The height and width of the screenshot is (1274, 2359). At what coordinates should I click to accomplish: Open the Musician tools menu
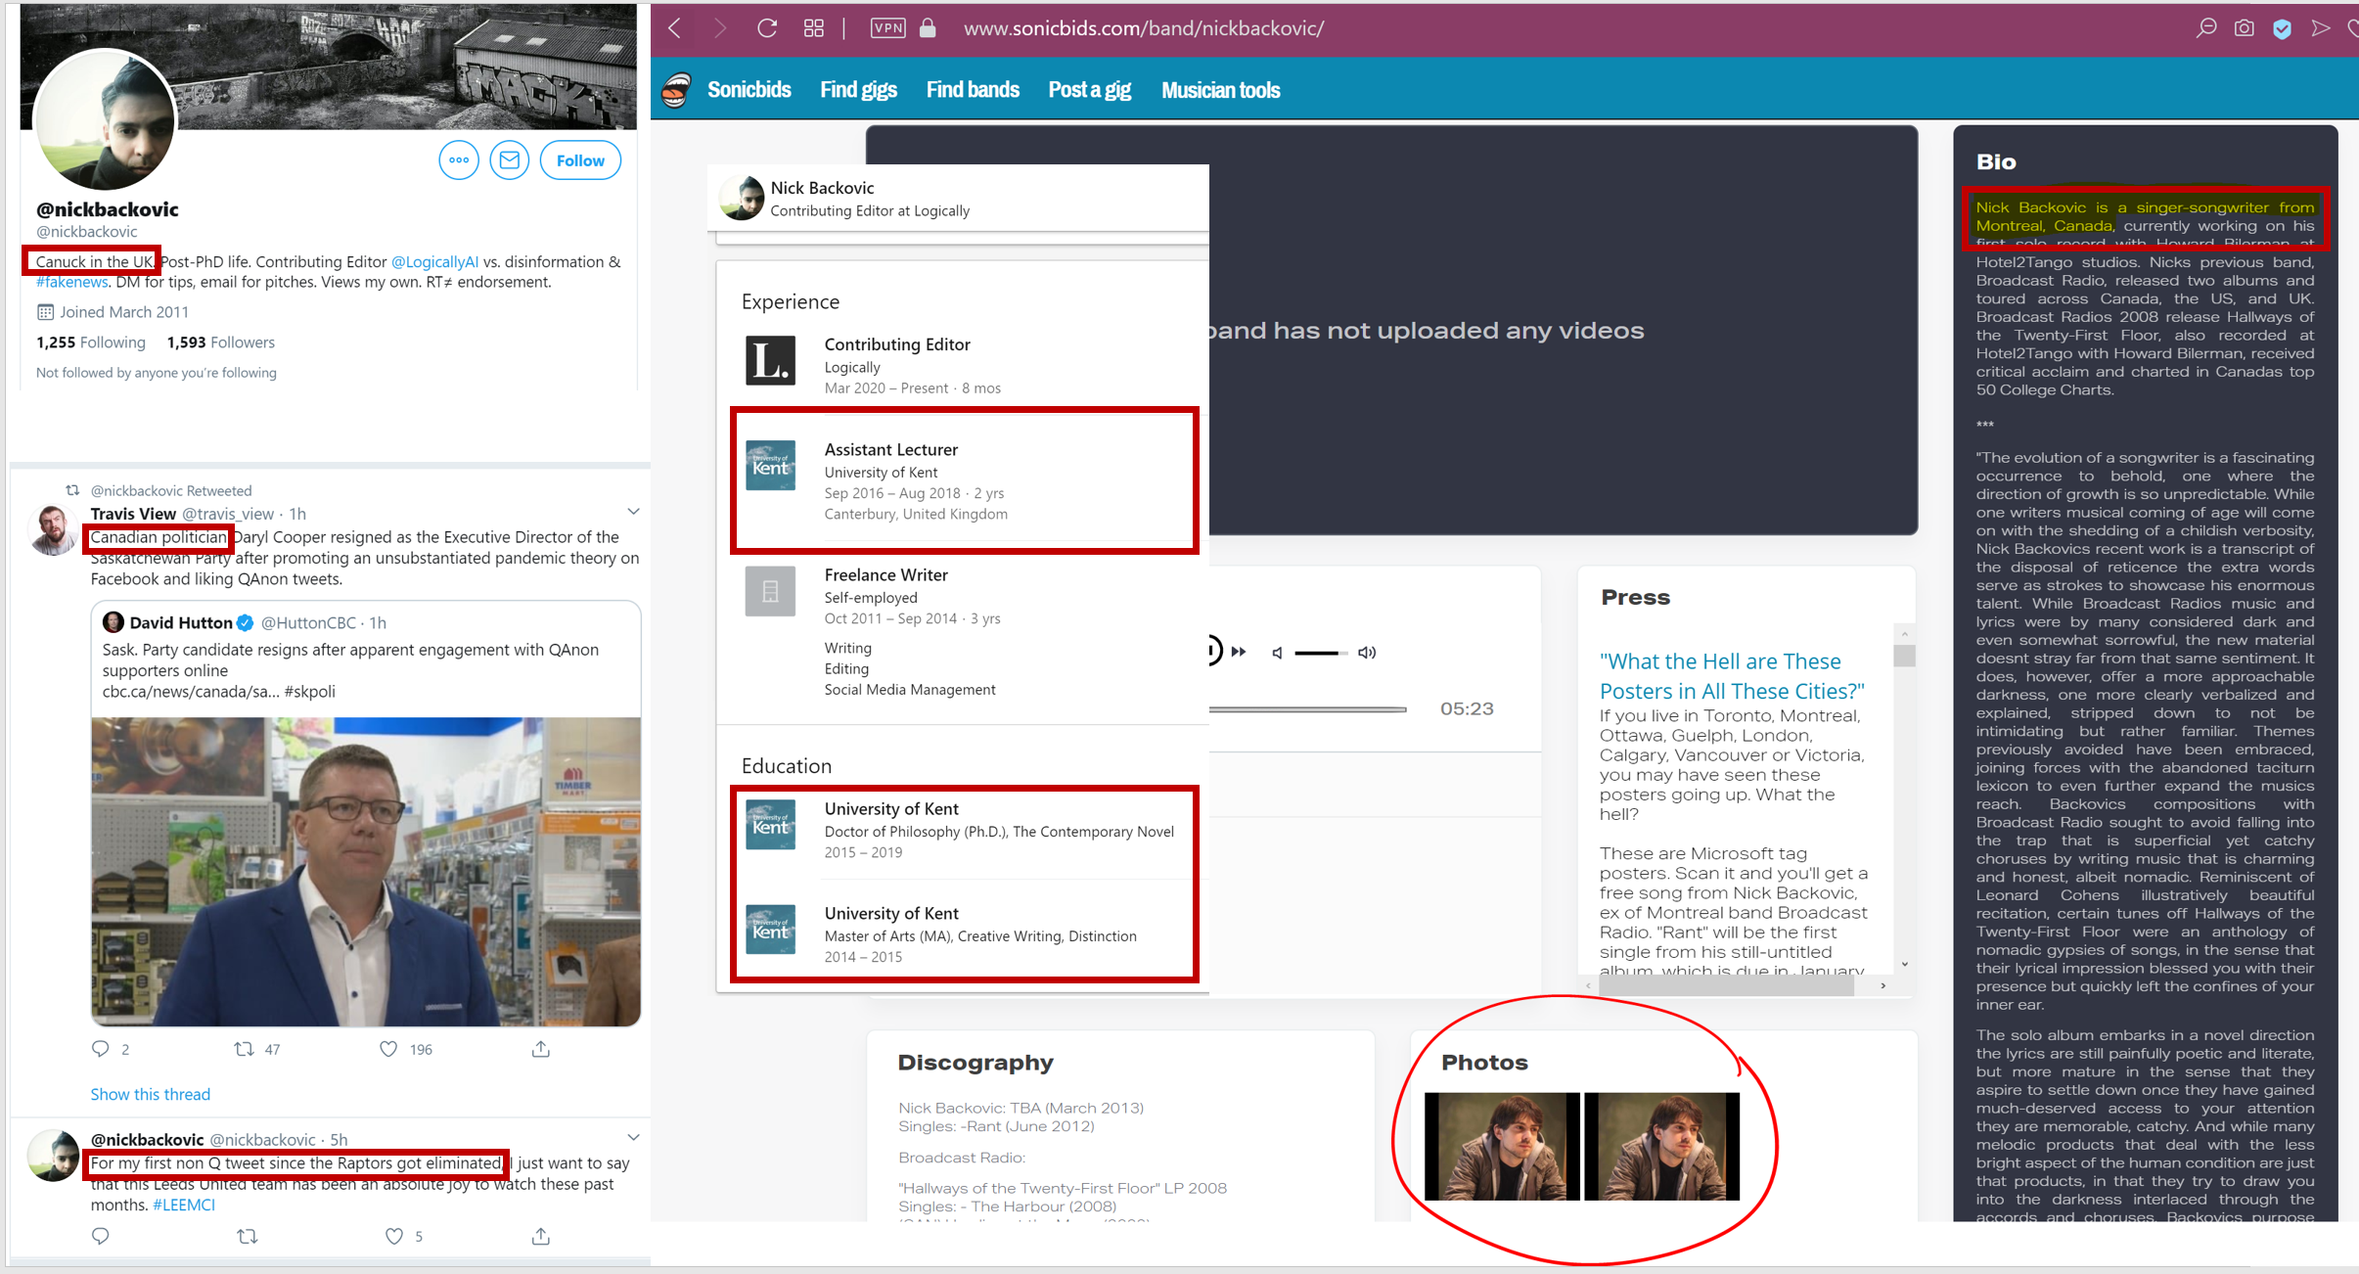click(x=1220, y=90)
